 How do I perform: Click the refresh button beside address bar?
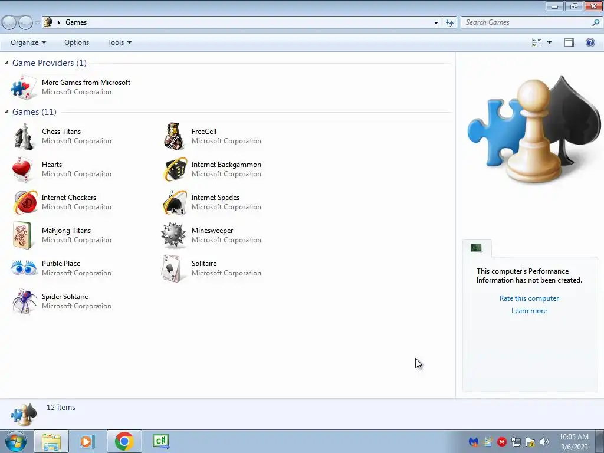[449, 22]
